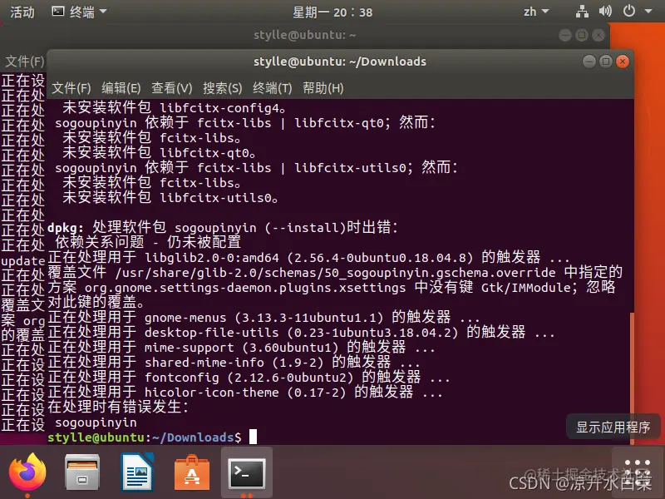Screen dimensions: 665x499
Task: Maximize the ~/Downloads terminal window
Action: pyautogui.click(x=606, y=62)
